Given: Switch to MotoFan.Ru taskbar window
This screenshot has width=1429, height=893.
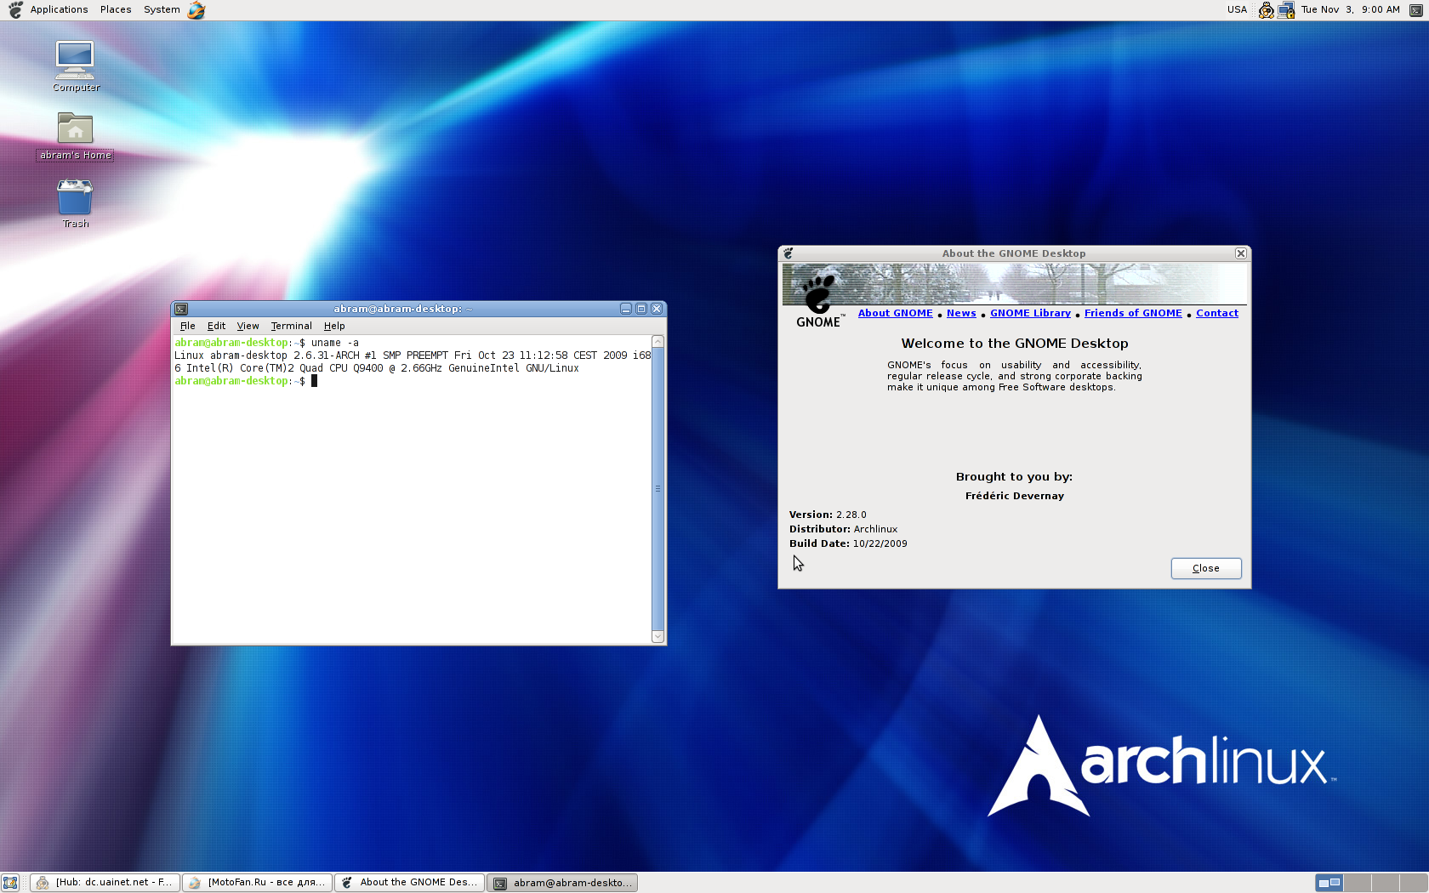Looking at the screenshot, I should click(257, 883).
